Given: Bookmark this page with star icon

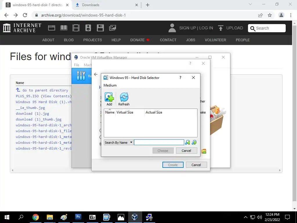Looking at the screenshot, I should click(x=270, y=15).
